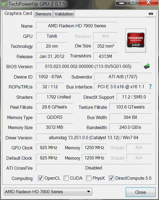Switch to the Validation tab
Viewport: 159px width, 200px height.
tap(64, 14)
